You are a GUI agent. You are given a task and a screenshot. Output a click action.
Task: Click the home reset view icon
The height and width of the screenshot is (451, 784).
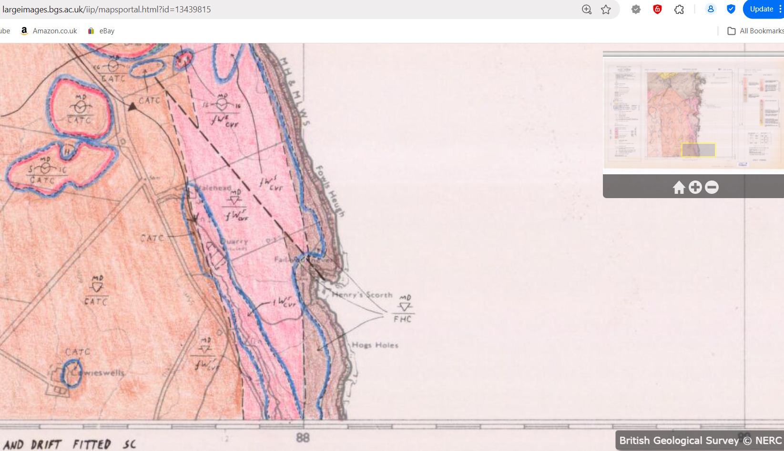click(679, 188)
